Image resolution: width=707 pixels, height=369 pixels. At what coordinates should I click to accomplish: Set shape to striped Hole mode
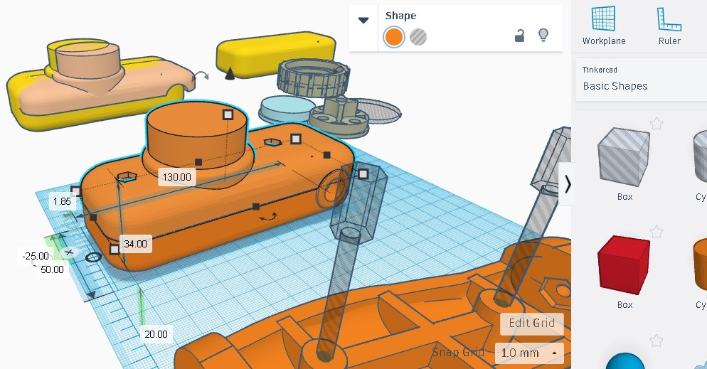pos(418,37)
